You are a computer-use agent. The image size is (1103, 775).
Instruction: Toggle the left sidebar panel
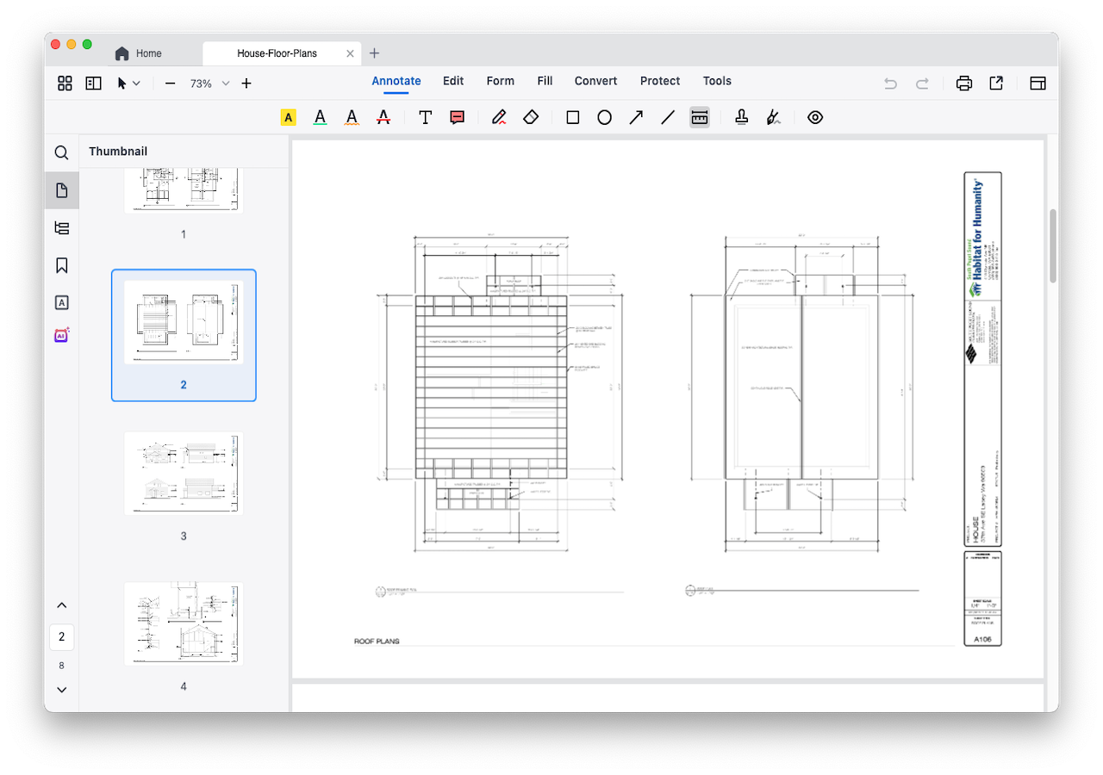point(93,84)
